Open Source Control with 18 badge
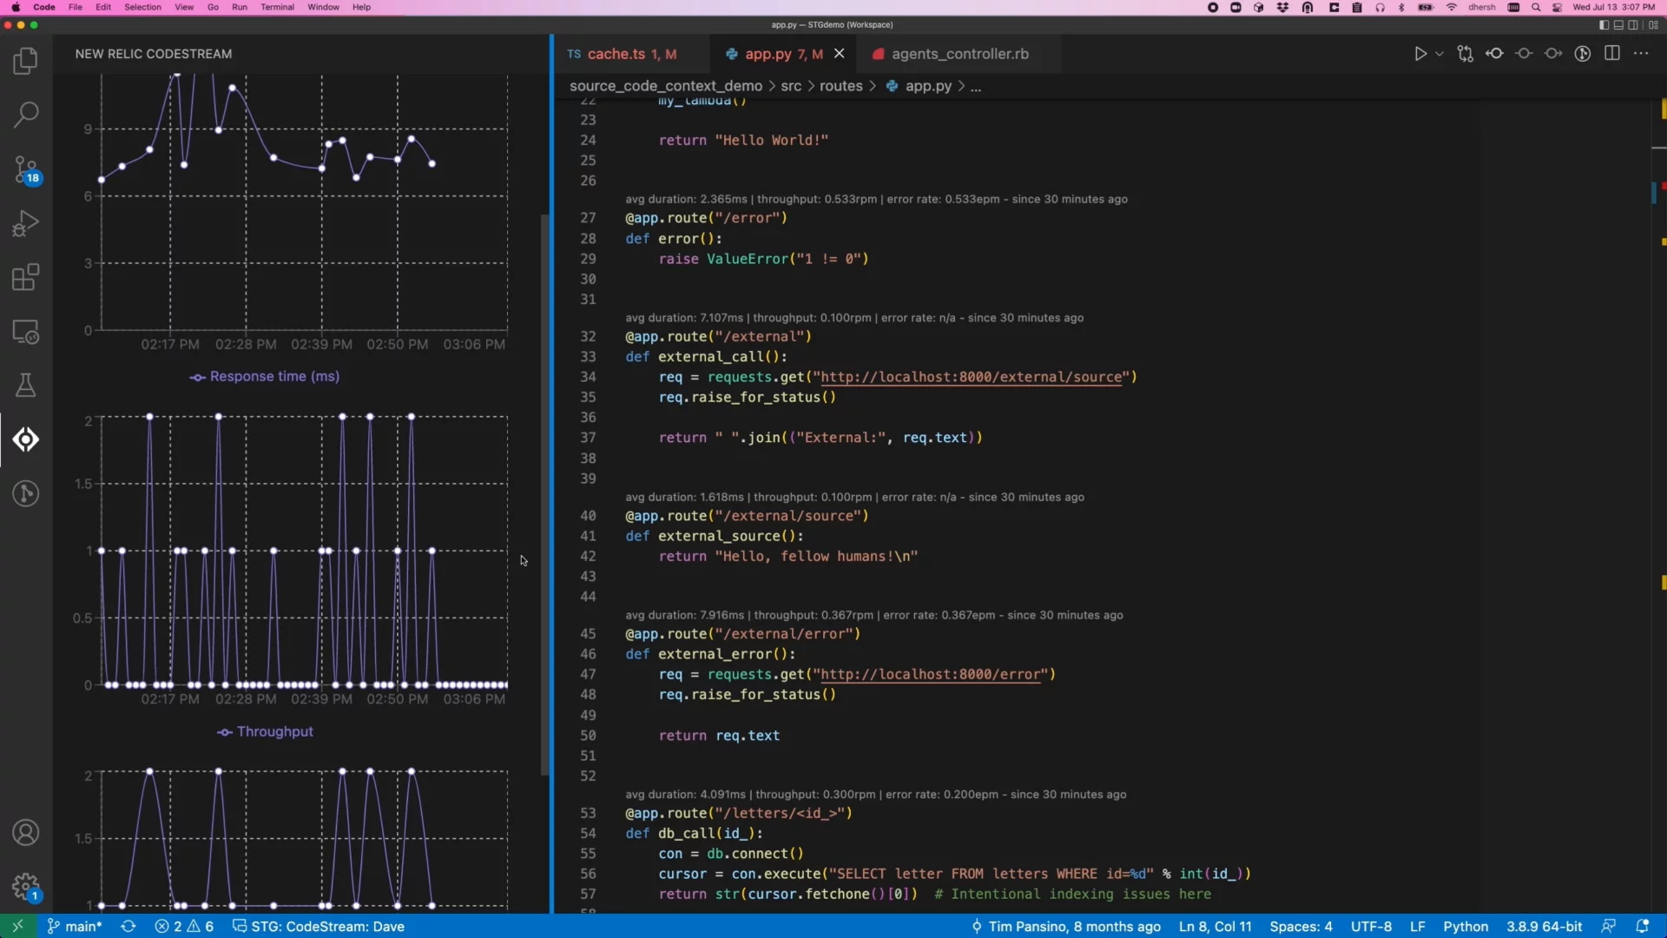Image resolution: width=1667 pixels, height=938 pixels. pyautogui.click(x=26, y=169)
